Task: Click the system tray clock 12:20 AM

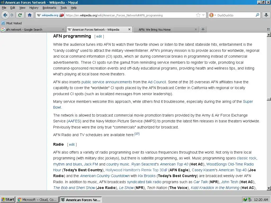Action: tap(261, 200)
